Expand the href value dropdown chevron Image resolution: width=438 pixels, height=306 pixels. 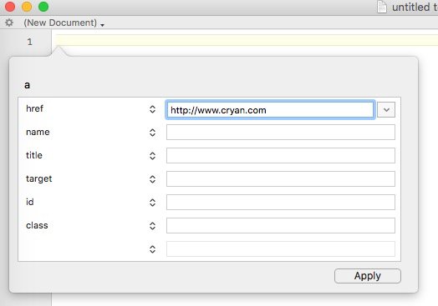click(x=386, y=110)
